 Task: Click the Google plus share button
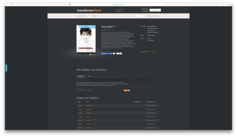coord(117,53)
